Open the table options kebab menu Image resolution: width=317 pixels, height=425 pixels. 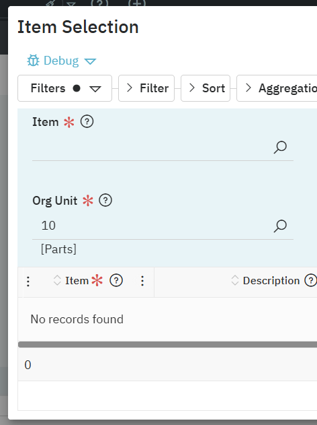[28, 282]
